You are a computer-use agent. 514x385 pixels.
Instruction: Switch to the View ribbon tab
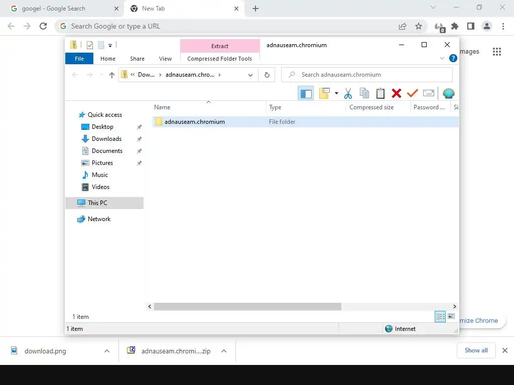[165, 59]
